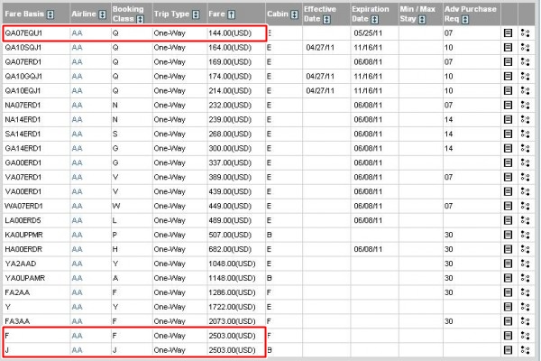
Task: Select the 489.00(USD) fare cell
Action: [x=230, y=220]
